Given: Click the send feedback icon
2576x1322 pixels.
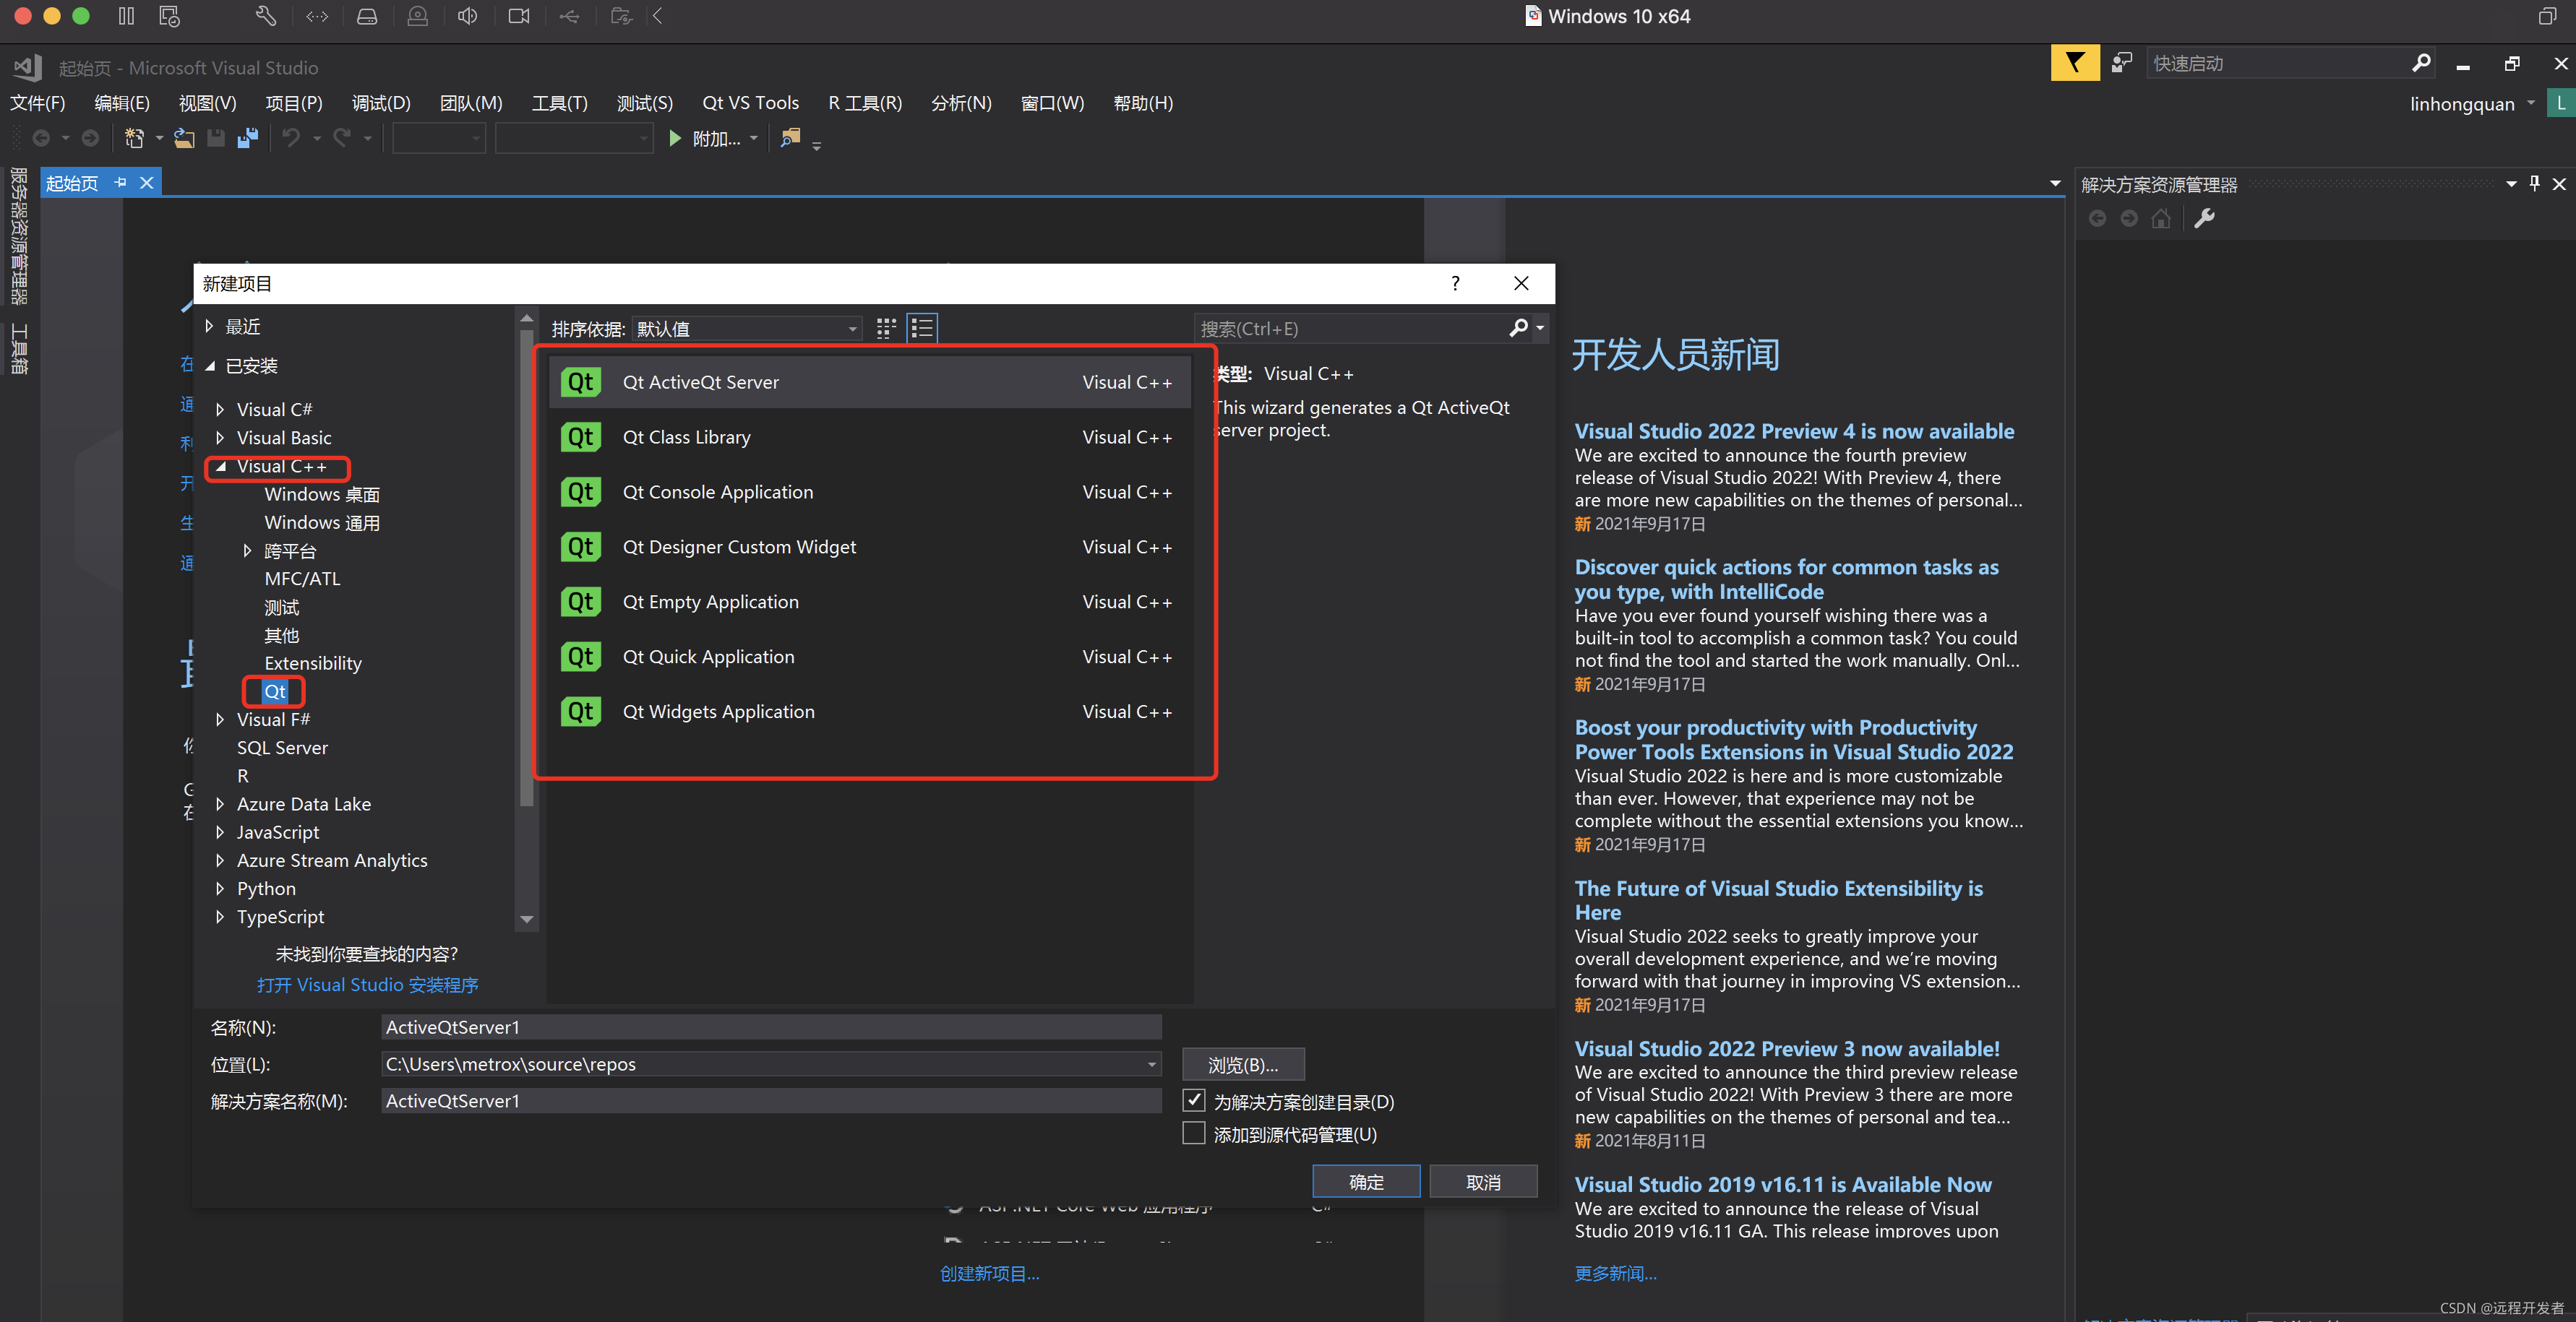Looking at the screenshot, I should [2121, 63].
